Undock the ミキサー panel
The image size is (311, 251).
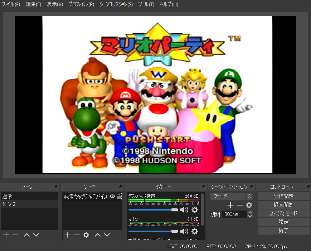coord(204,187)
